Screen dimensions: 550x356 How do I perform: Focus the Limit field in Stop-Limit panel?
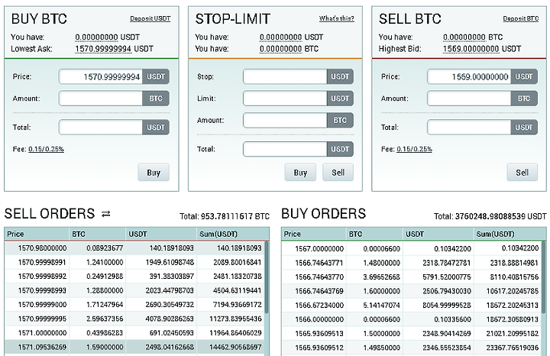(285, 99)
